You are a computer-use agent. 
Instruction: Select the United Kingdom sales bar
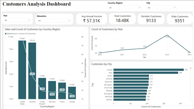42,88
